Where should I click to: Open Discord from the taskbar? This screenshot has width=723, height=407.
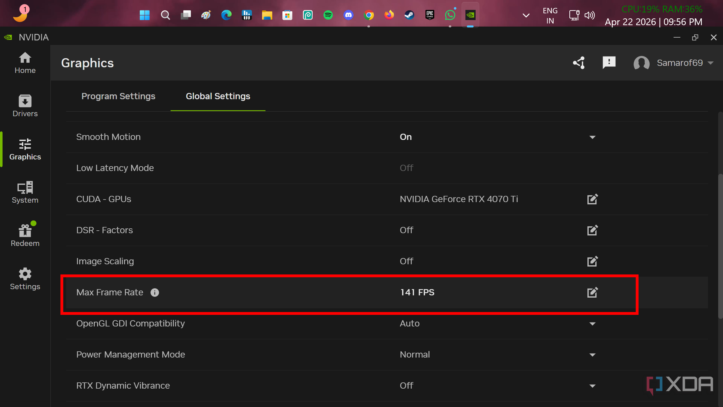(349, 15)
